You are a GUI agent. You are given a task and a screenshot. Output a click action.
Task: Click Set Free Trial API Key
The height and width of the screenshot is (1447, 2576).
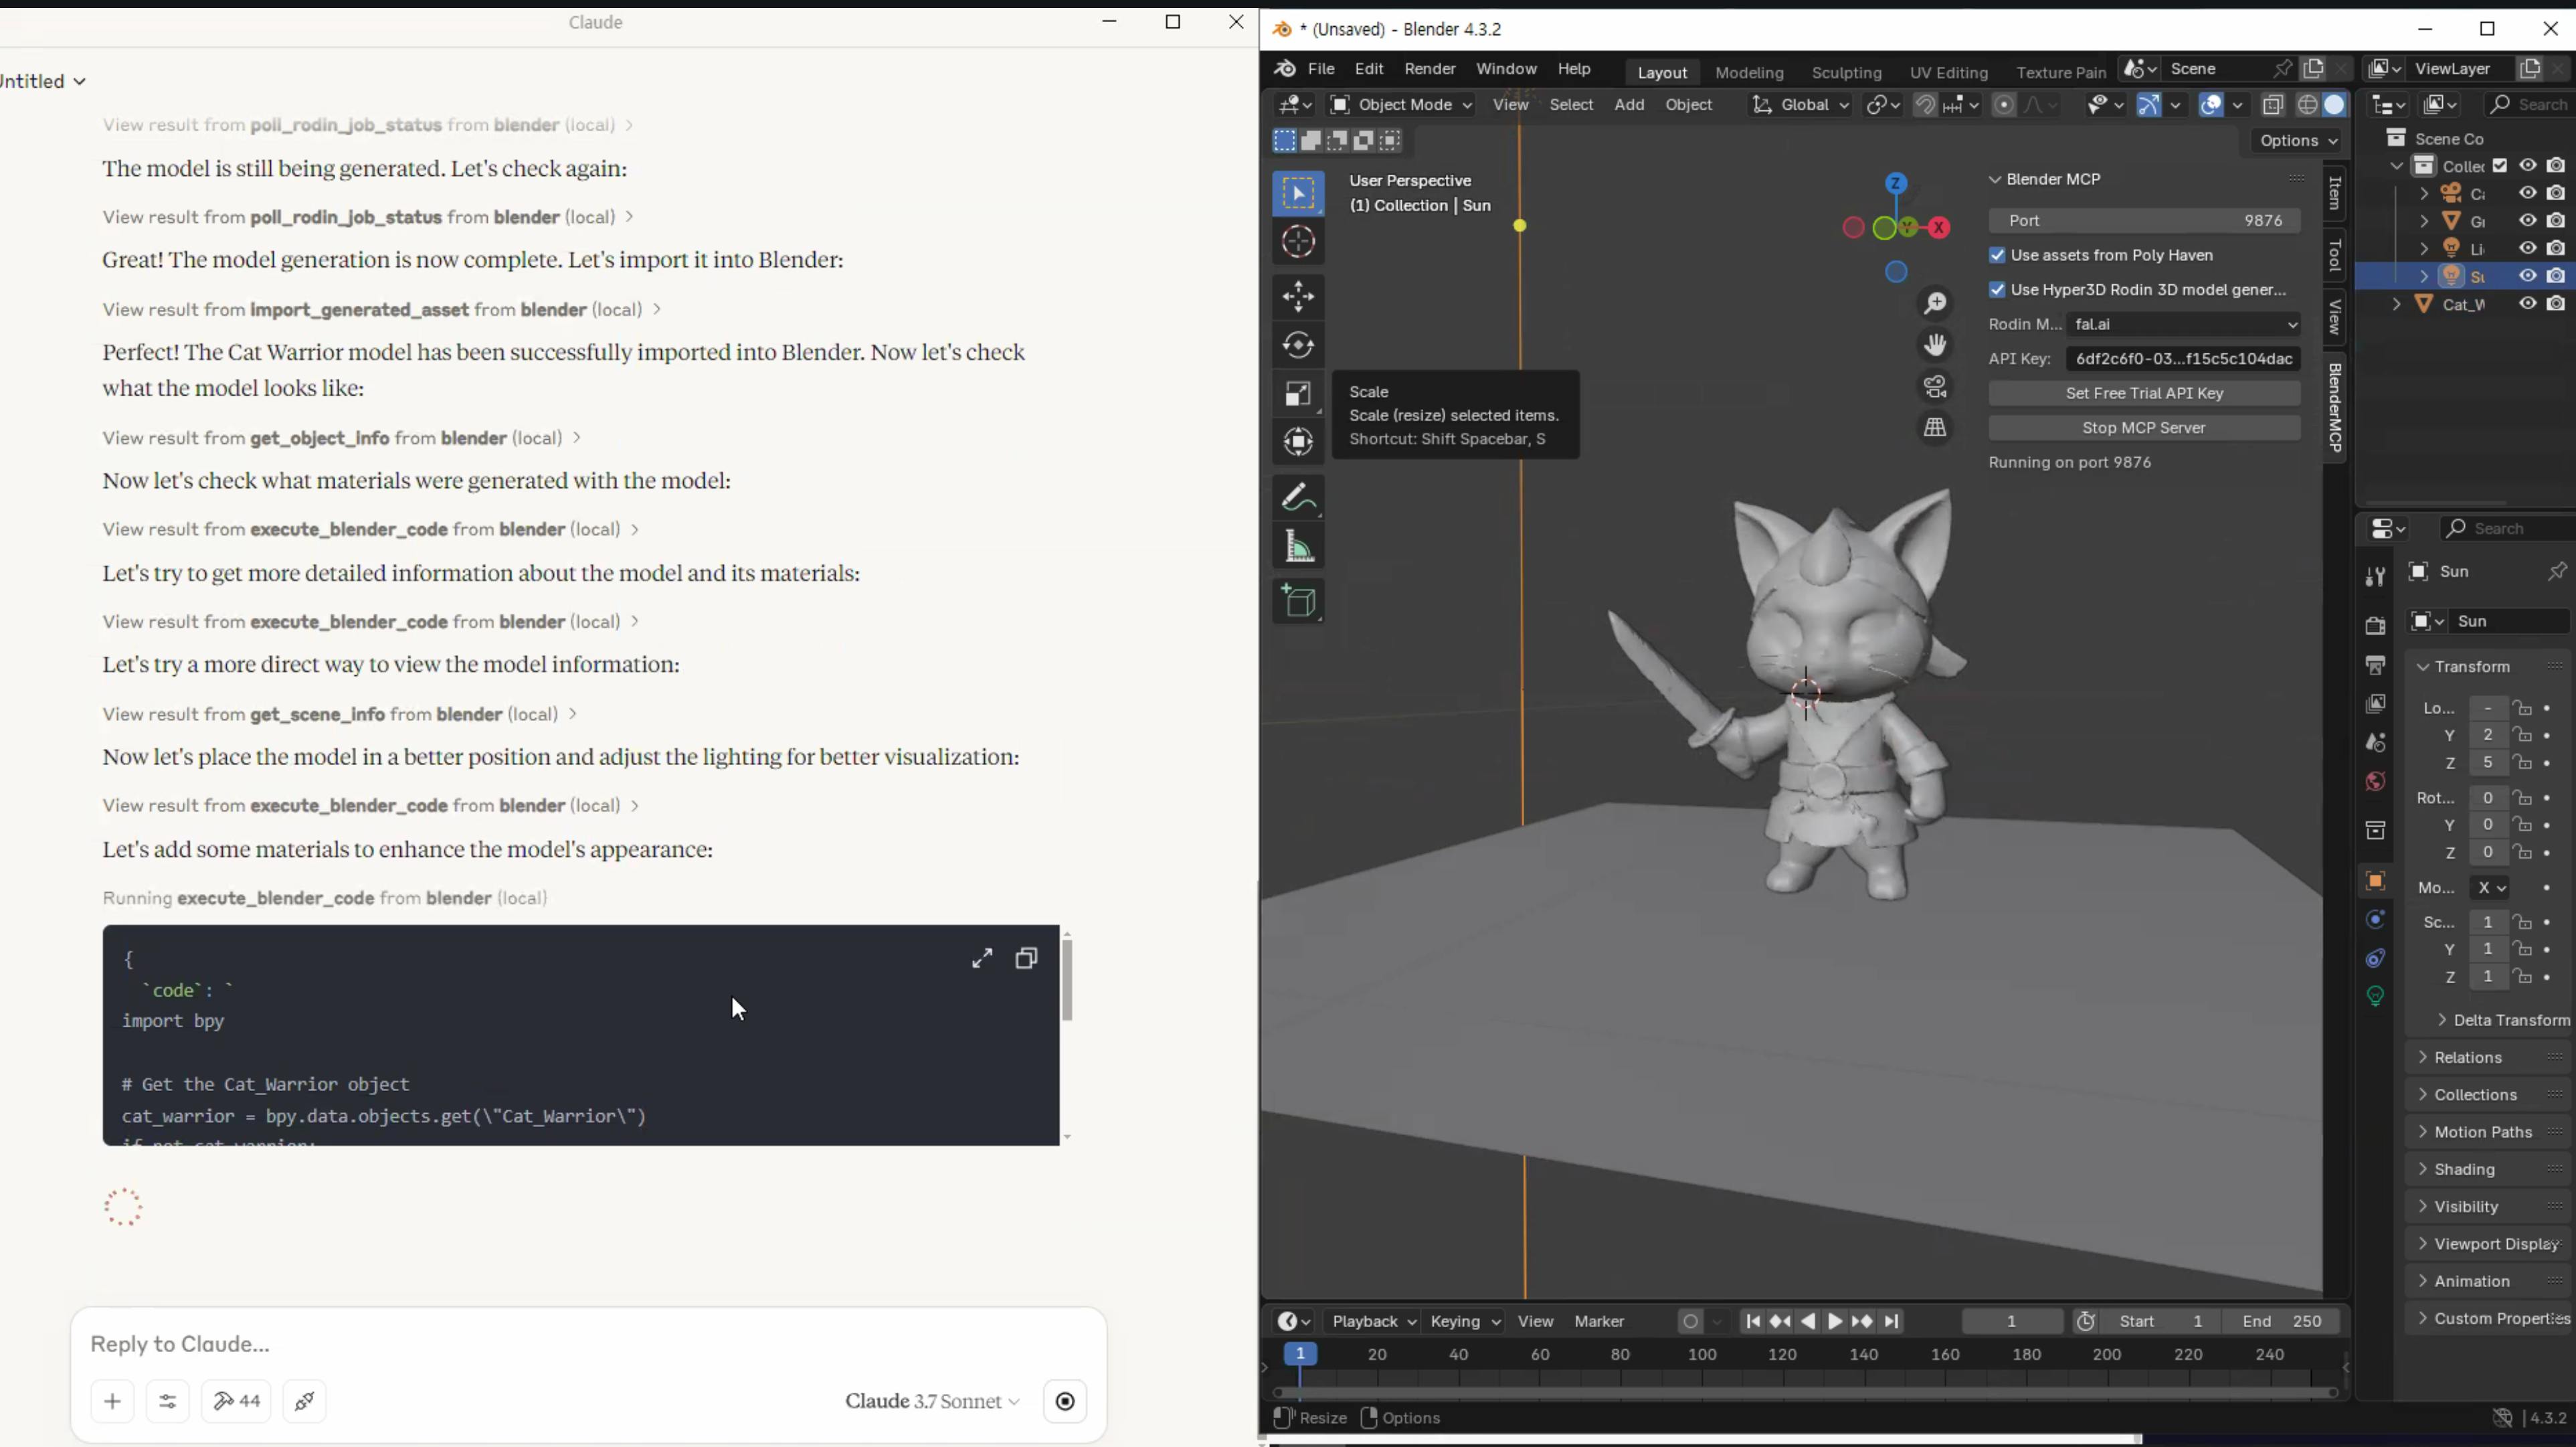2143,393
